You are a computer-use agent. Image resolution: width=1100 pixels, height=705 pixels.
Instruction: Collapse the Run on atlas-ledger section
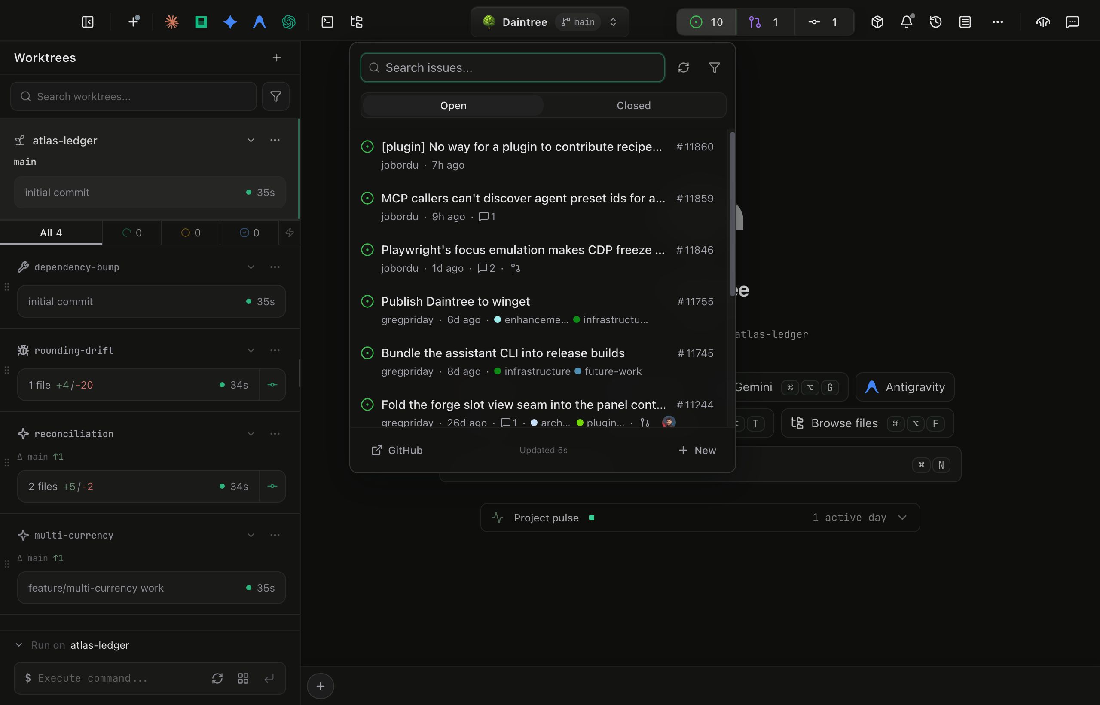(x=19, y=645)
